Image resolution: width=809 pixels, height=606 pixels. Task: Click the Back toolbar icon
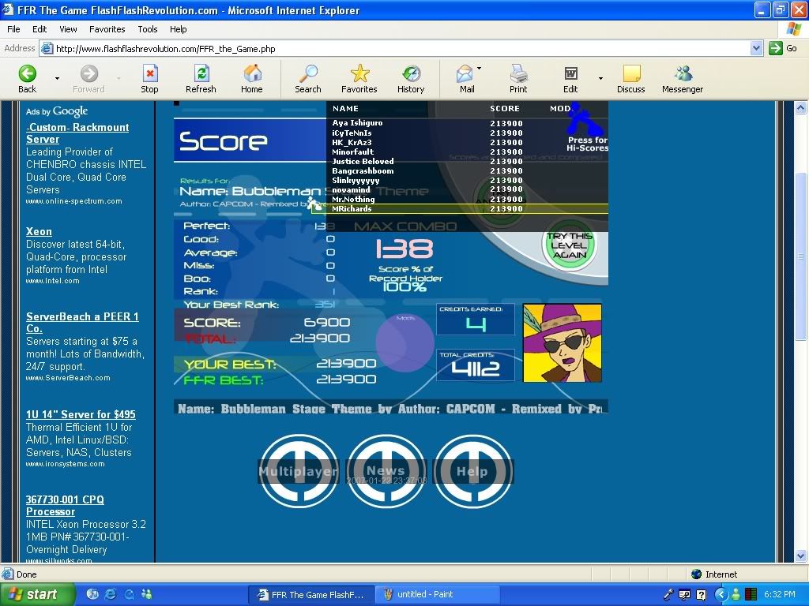(x=28, y=74)
